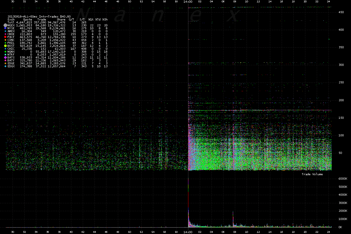Viewport: 351px width, 234px height.
Task: Click the '30' label on bottom time axis
Action: [x=13, y=232]
